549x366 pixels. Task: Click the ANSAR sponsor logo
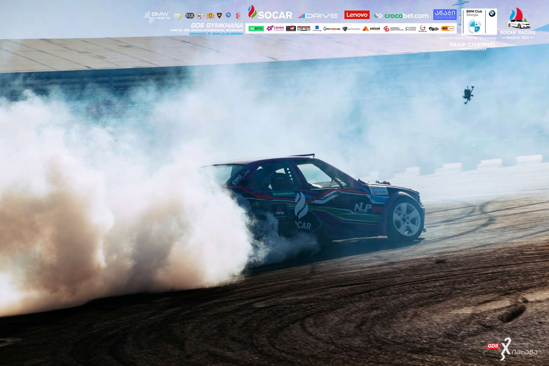tap(371, 29)
